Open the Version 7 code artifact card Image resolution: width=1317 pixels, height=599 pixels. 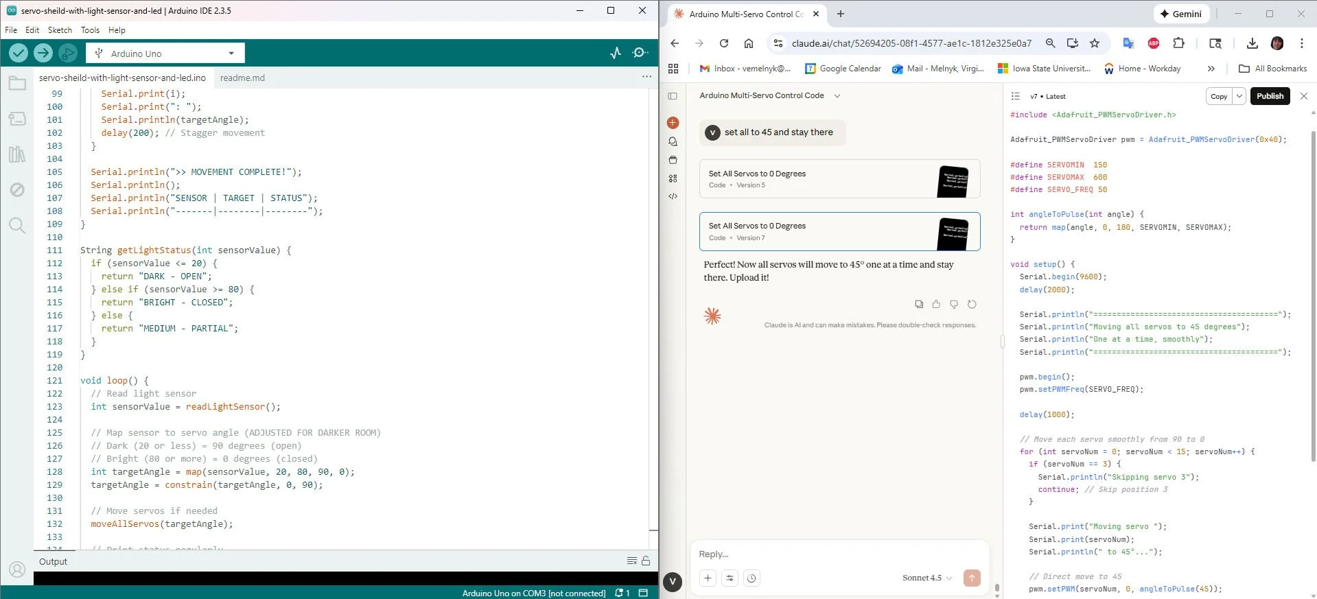point(840,231)
